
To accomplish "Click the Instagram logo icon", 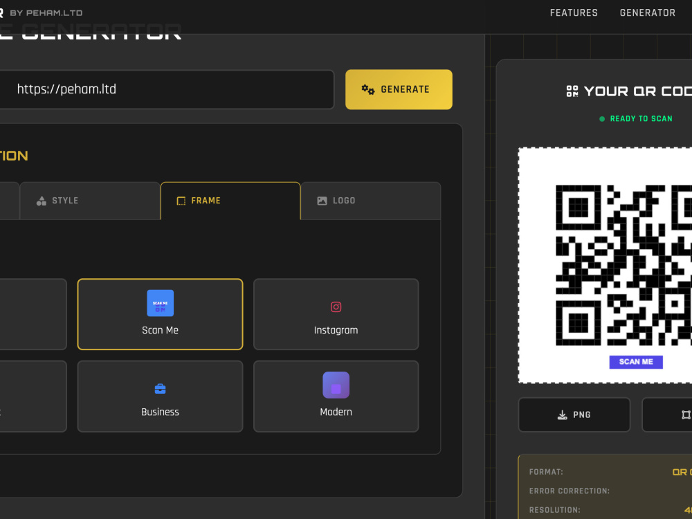I will point(336,307).
